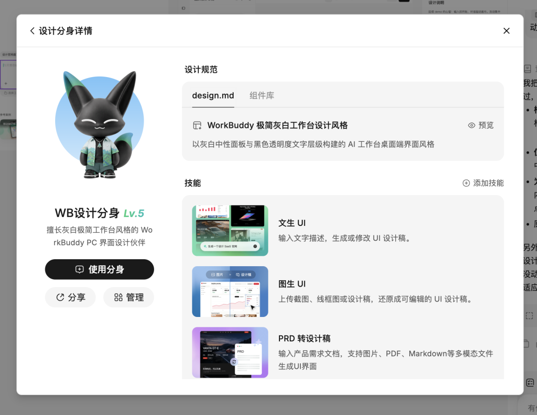The image size is (537, 415).
Task: Click the 分享 share button
Action: tap(70, 297)
